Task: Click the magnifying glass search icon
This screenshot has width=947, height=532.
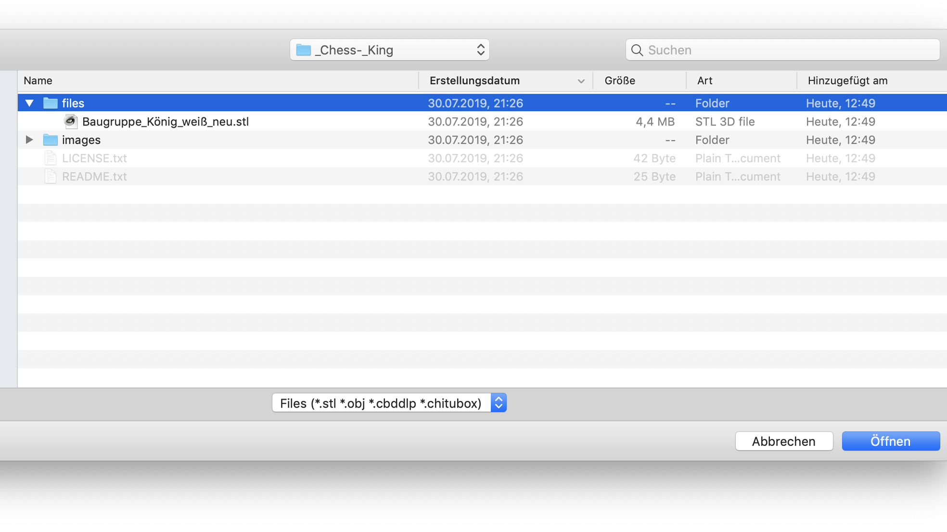Action: click(637, 50)
